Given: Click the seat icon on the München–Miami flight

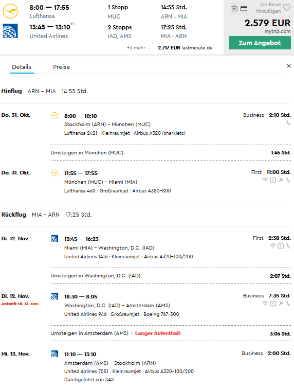Looking at the screenshot, I should [288, 180].
